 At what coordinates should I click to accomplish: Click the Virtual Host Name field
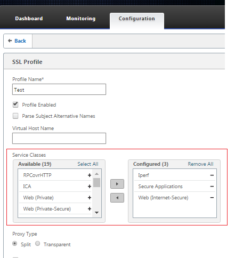click(x=59, y=138)
